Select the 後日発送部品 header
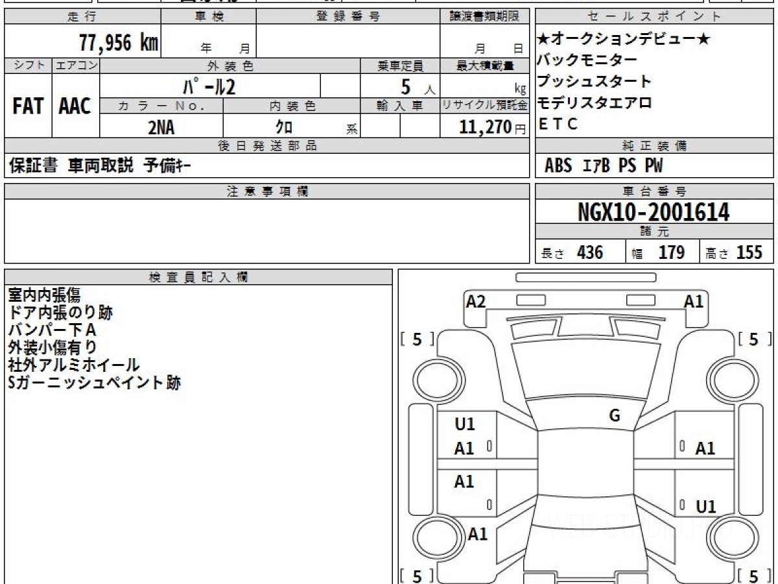The height and width of the screenshot is (584, 778). click(x=267, y=146)
